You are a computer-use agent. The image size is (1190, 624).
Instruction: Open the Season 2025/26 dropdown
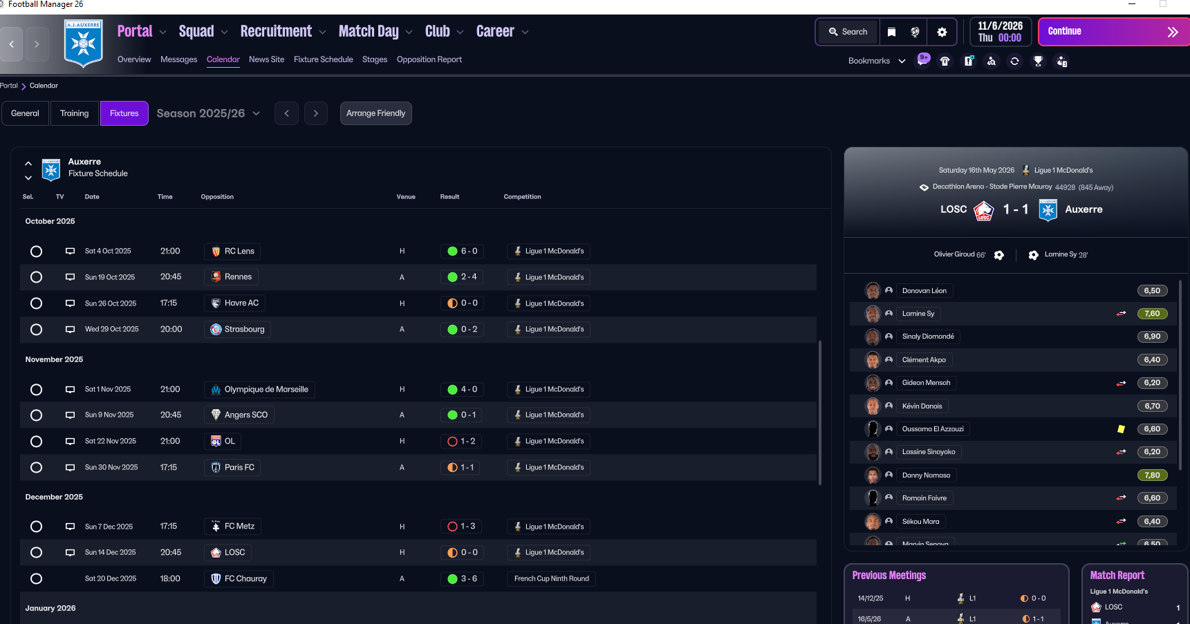208,113
